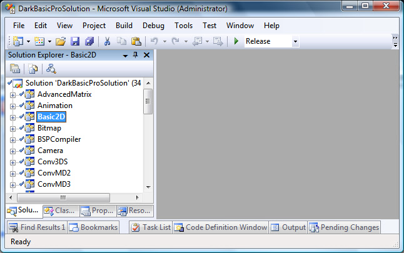Click the Paste clipboard icon
This screenshot has width=404, height=253.
136,41
